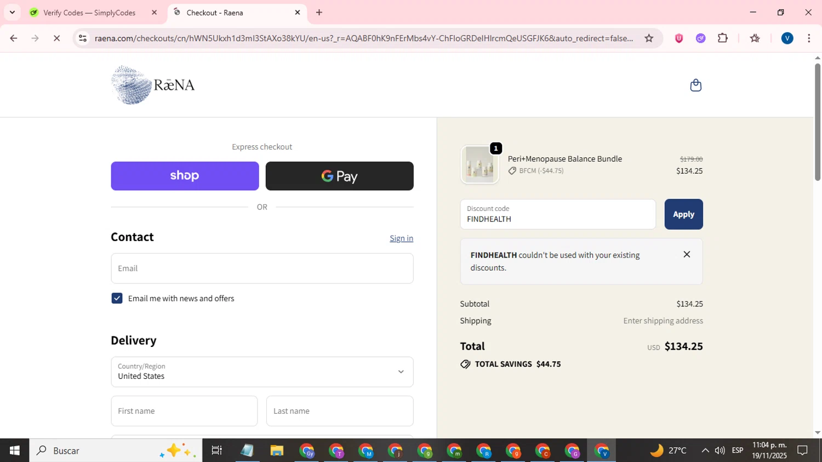Click the Total Savings tag icon
Viewport: 822px width, 462px height.
coord(465,364)
